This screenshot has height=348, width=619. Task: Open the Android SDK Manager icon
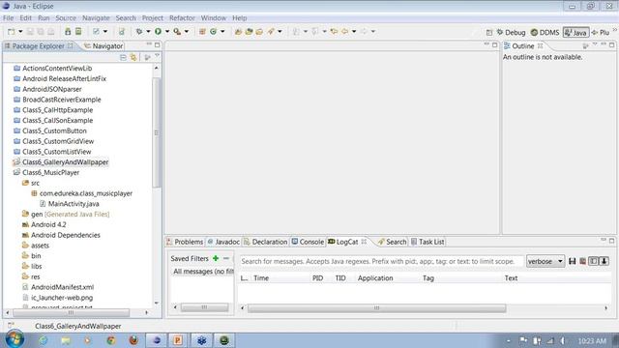tap(68, 32)
